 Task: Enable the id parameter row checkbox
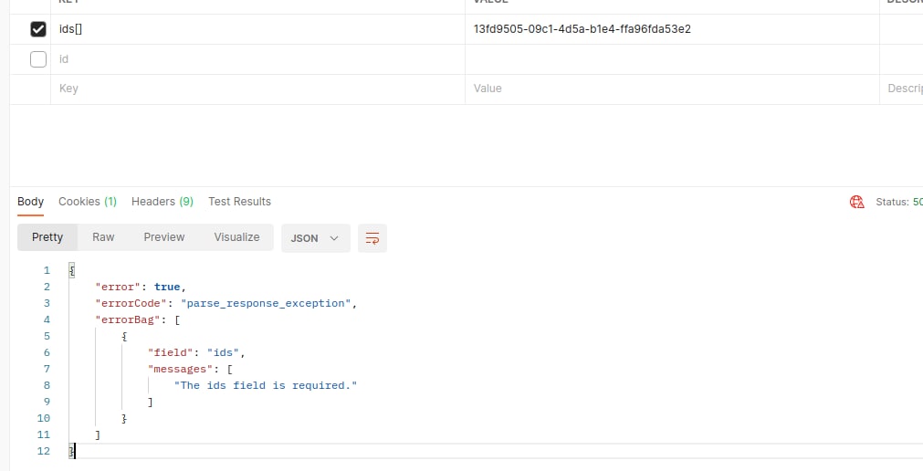click(38, 59)
